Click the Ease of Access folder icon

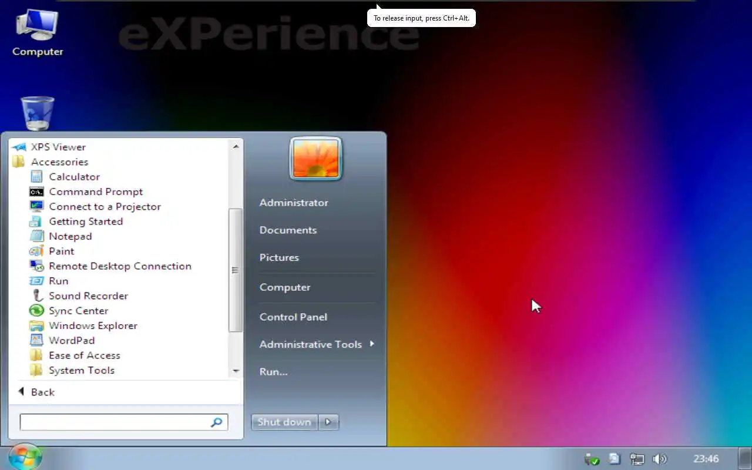(x=36, y=355)
